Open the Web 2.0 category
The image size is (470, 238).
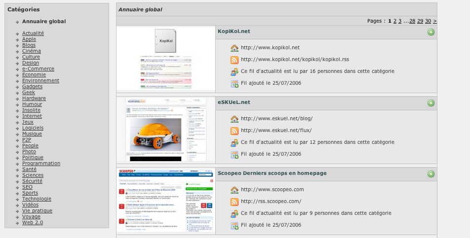33,222
